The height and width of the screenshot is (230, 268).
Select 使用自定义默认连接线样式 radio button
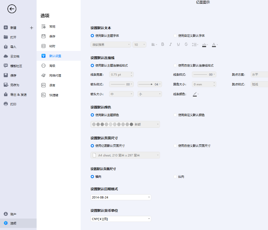[175, 65]
